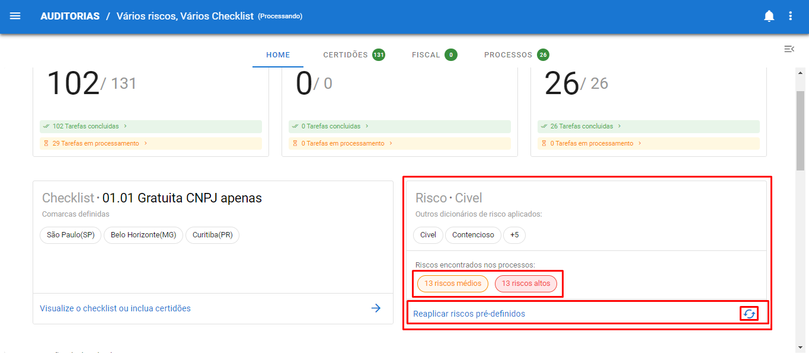The image size is (809, 364).
Task: Click the reapply risks refresh icon
Action: [749, 314]
